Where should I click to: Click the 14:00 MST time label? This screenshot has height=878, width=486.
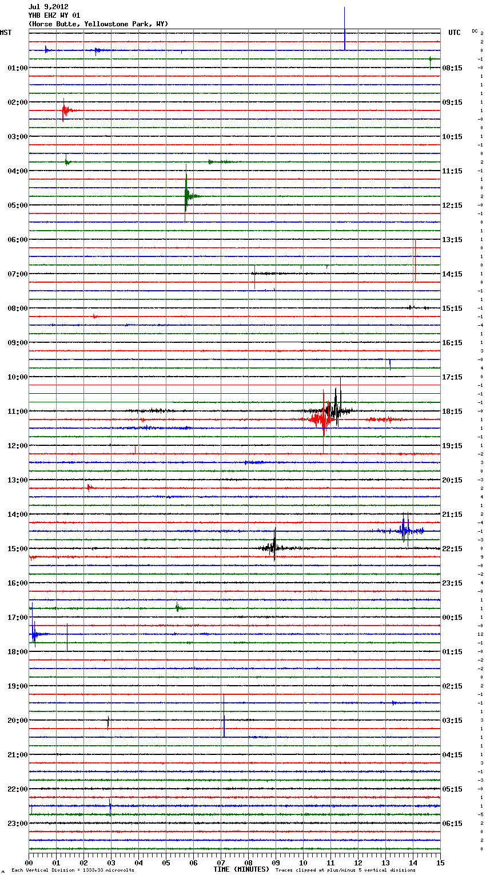coord(18,515)
